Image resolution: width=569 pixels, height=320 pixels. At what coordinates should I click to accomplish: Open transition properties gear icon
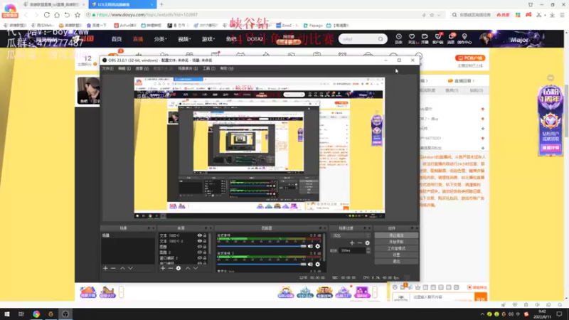[367, 242]
